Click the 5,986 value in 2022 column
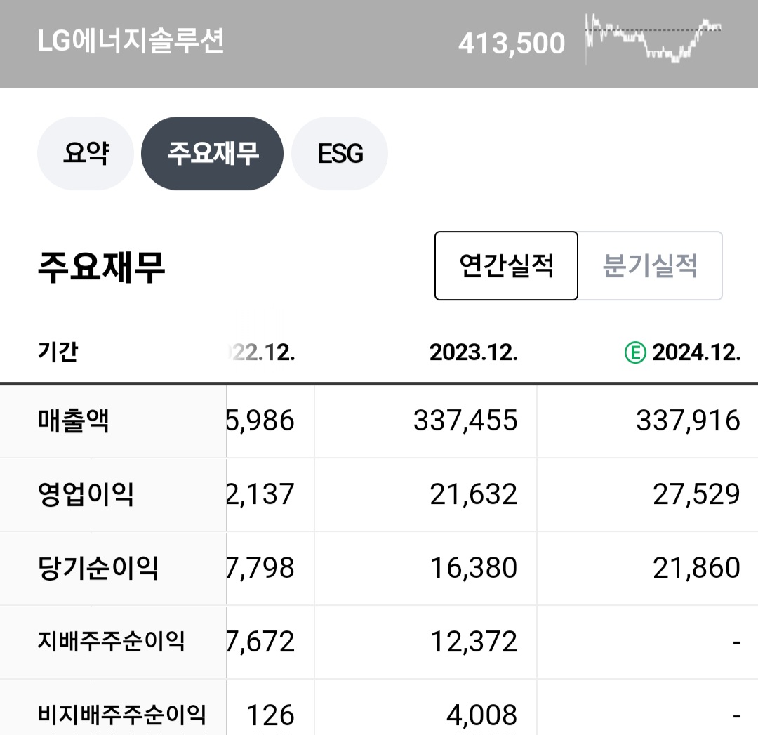Screen dimensions: 758x735 point(261,421)
